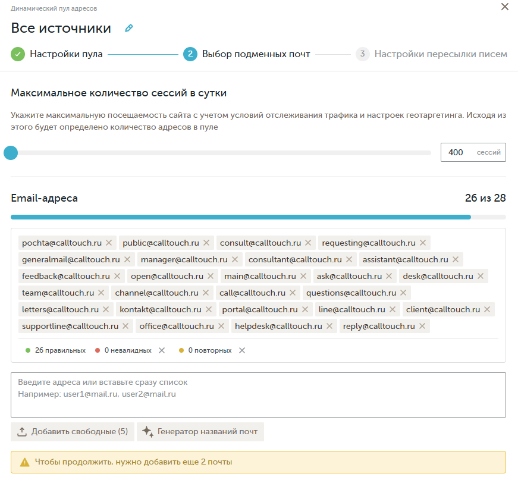Viewport: 518px width, 480px height.
Task: Remove helpdesk@calltouch.ru address
Action: pos(329,326)
